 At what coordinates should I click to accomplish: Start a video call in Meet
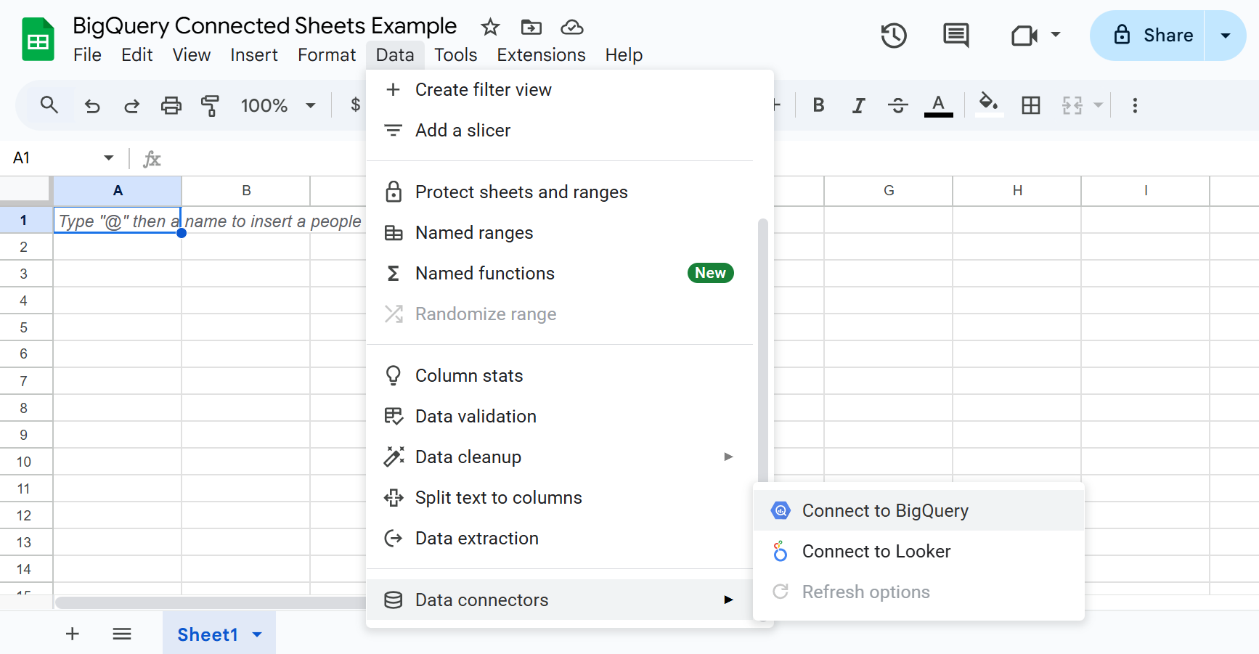(1024, 35)
